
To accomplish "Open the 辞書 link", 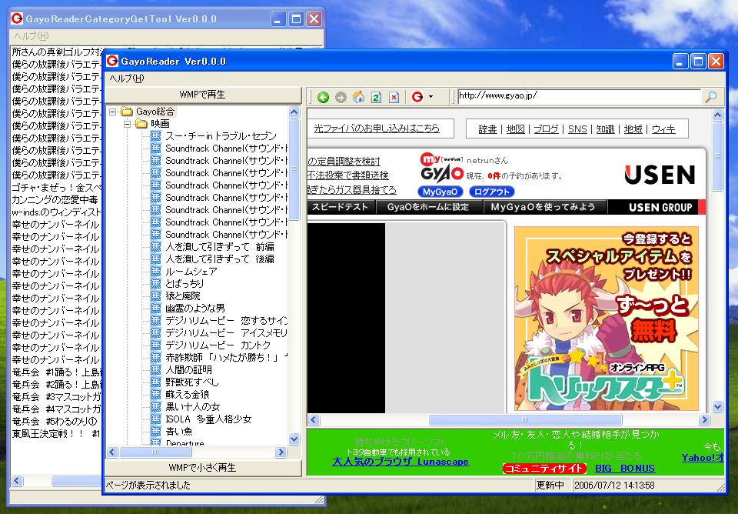I will coord(487,129).
